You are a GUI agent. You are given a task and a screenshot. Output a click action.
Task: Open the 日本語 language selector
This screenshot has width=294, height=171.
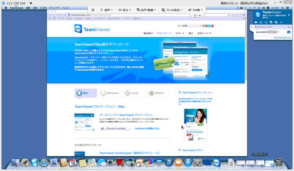(x=191, y=26)
